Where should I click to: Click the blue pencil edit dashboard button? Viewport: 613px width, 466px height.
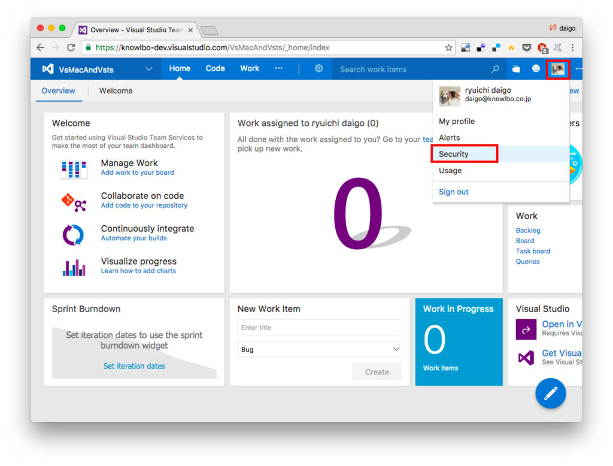(x=551, y=393)
